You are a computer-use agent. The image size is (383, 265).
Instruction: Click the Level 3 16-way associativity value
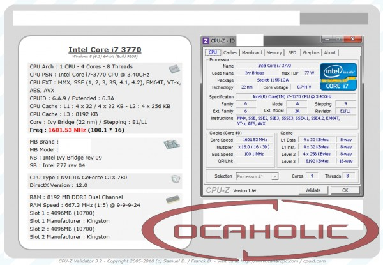[346, 161]
